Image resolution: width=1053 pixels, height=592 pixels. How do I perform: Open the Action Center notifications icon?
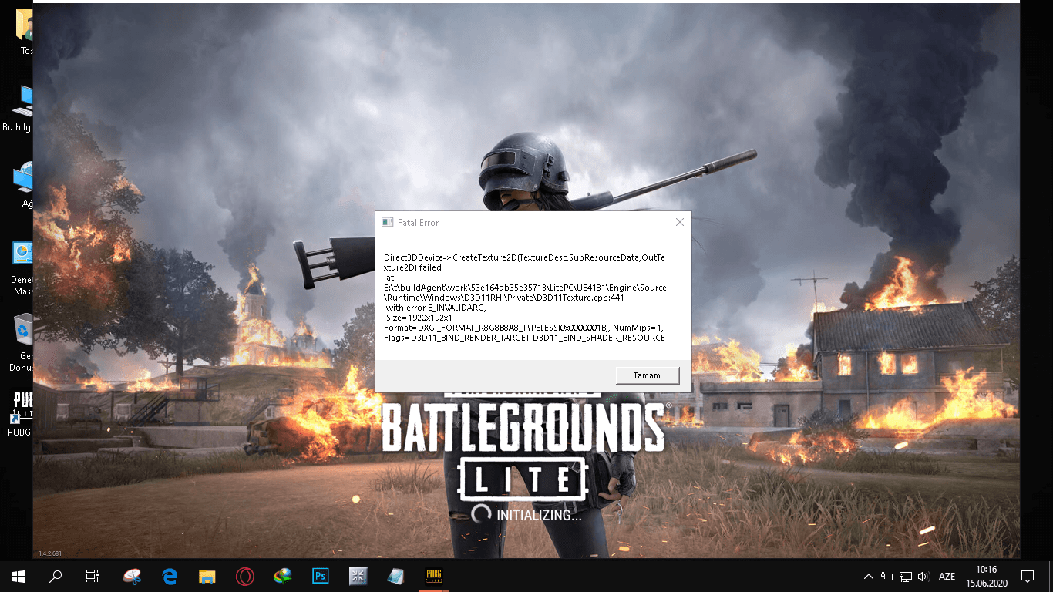(x=1027, y=576)
